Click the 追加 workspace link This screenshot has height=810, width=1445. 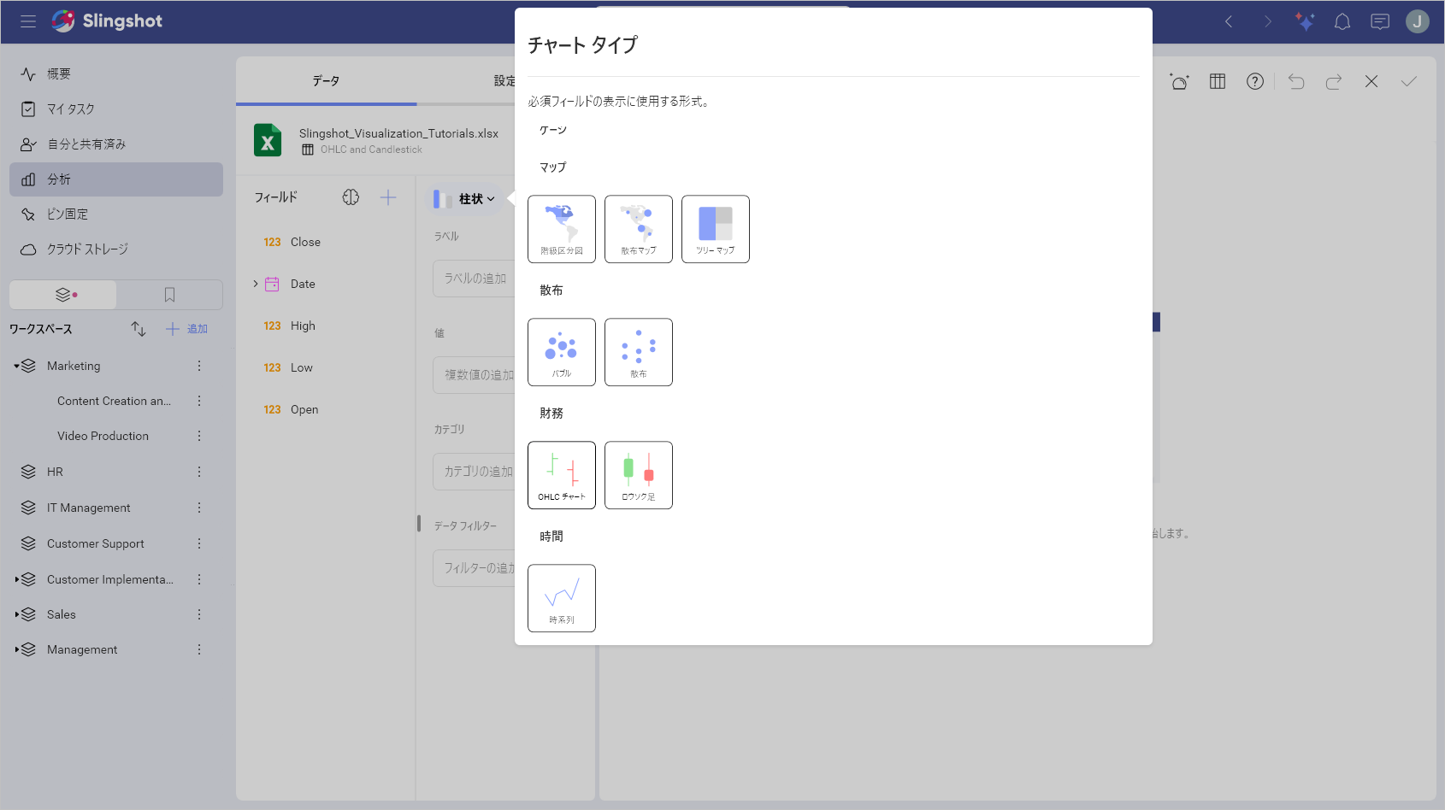[x=187, y=329]
